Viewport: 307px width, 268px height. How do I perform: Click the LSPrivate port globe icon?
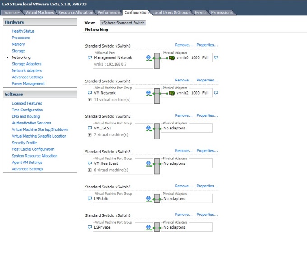[149, 227]
